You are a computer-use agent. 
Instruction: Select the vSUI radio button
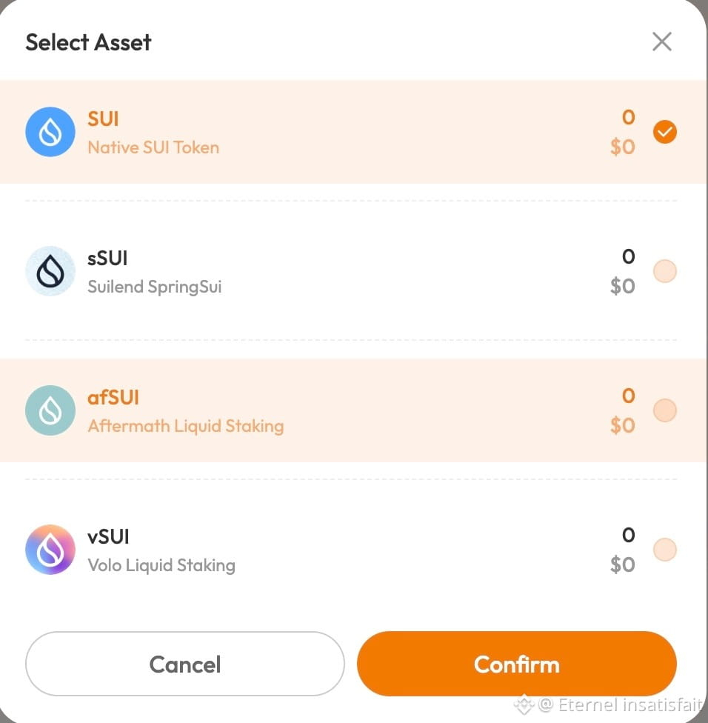(x=664, y=550)
